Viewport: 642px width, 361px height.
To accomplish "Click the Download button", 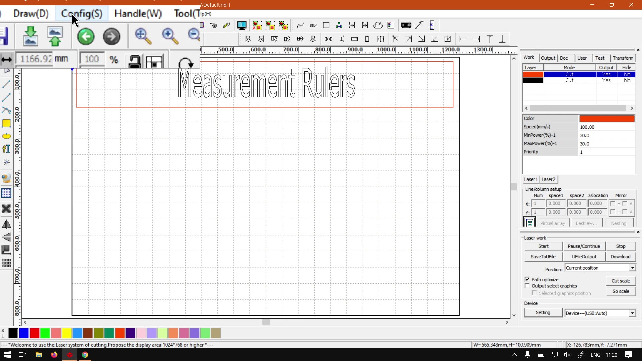I will 620,257.
